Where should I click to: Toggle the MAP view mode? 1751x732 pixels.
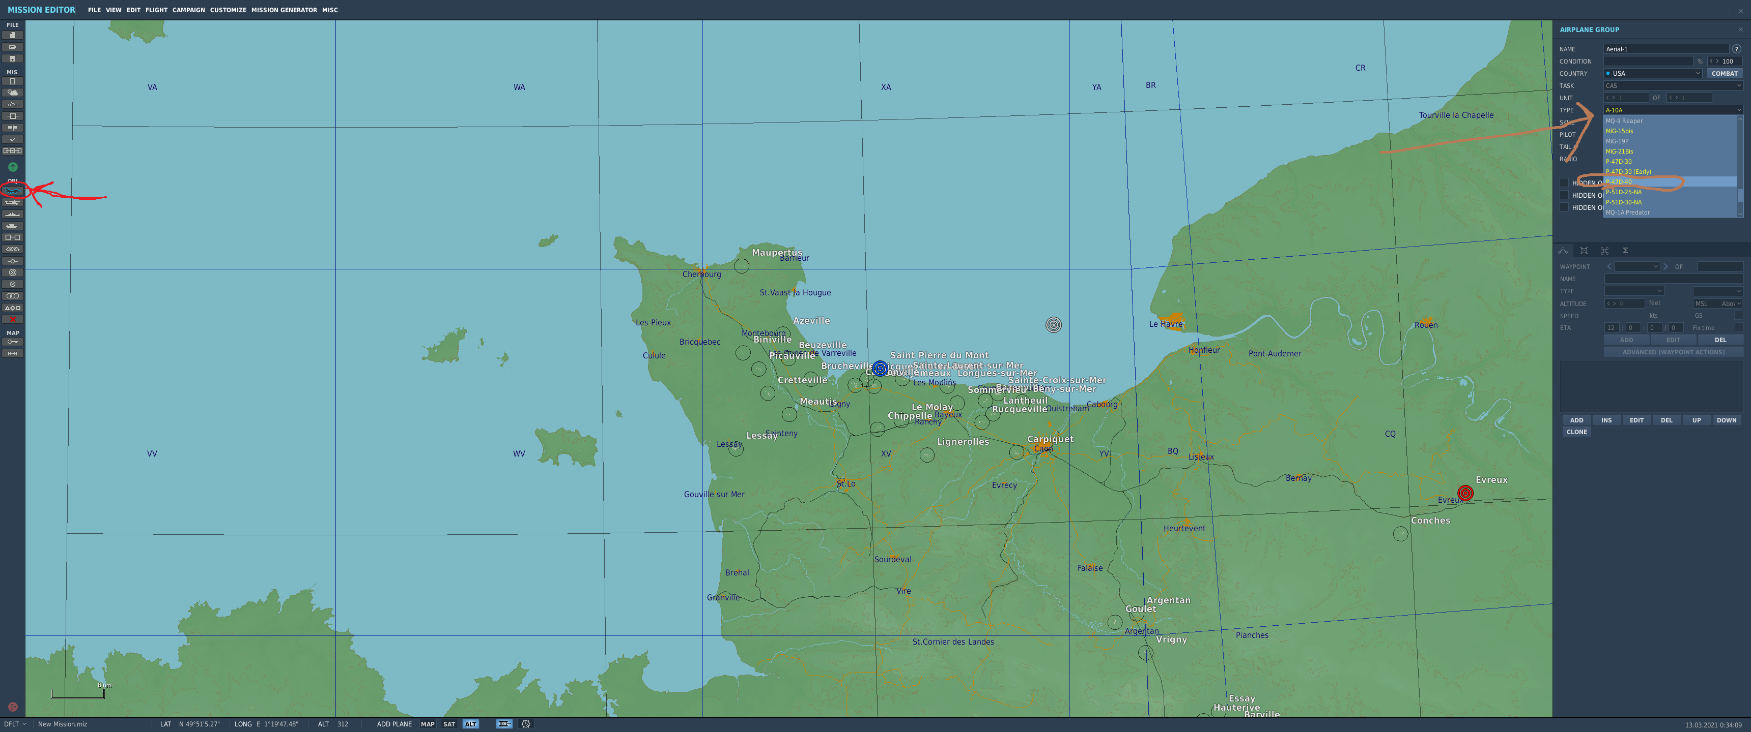pos(428,724)
